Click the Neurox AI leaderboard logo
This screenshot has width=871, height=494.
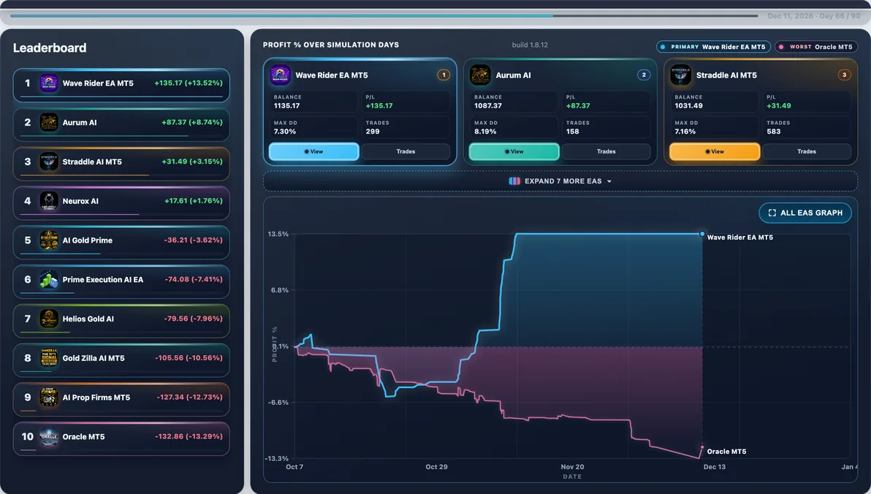(49, 201)
